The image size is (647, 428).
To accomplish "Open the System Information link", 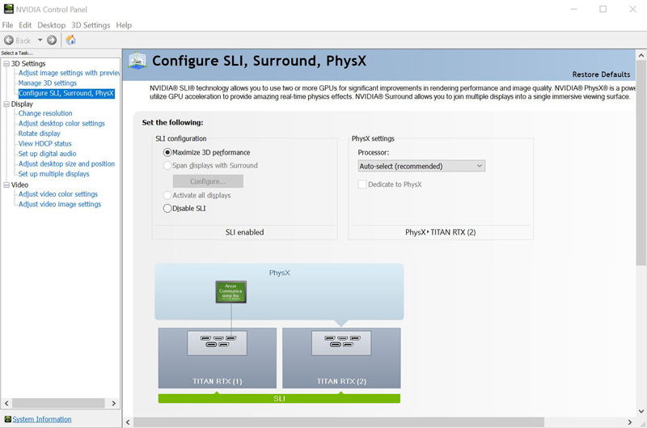I will pos(42,419).
